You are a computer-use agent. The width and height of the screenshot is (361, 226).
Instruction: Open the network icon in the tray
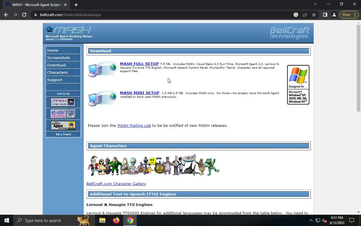point(318,220)
